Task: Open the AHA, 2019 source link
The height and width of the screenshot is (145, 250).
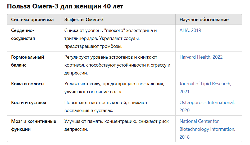Action: (x=190, y=30)
